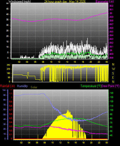
Task: Click the 1.1 rainfall scale value
Action: point(11,93)
